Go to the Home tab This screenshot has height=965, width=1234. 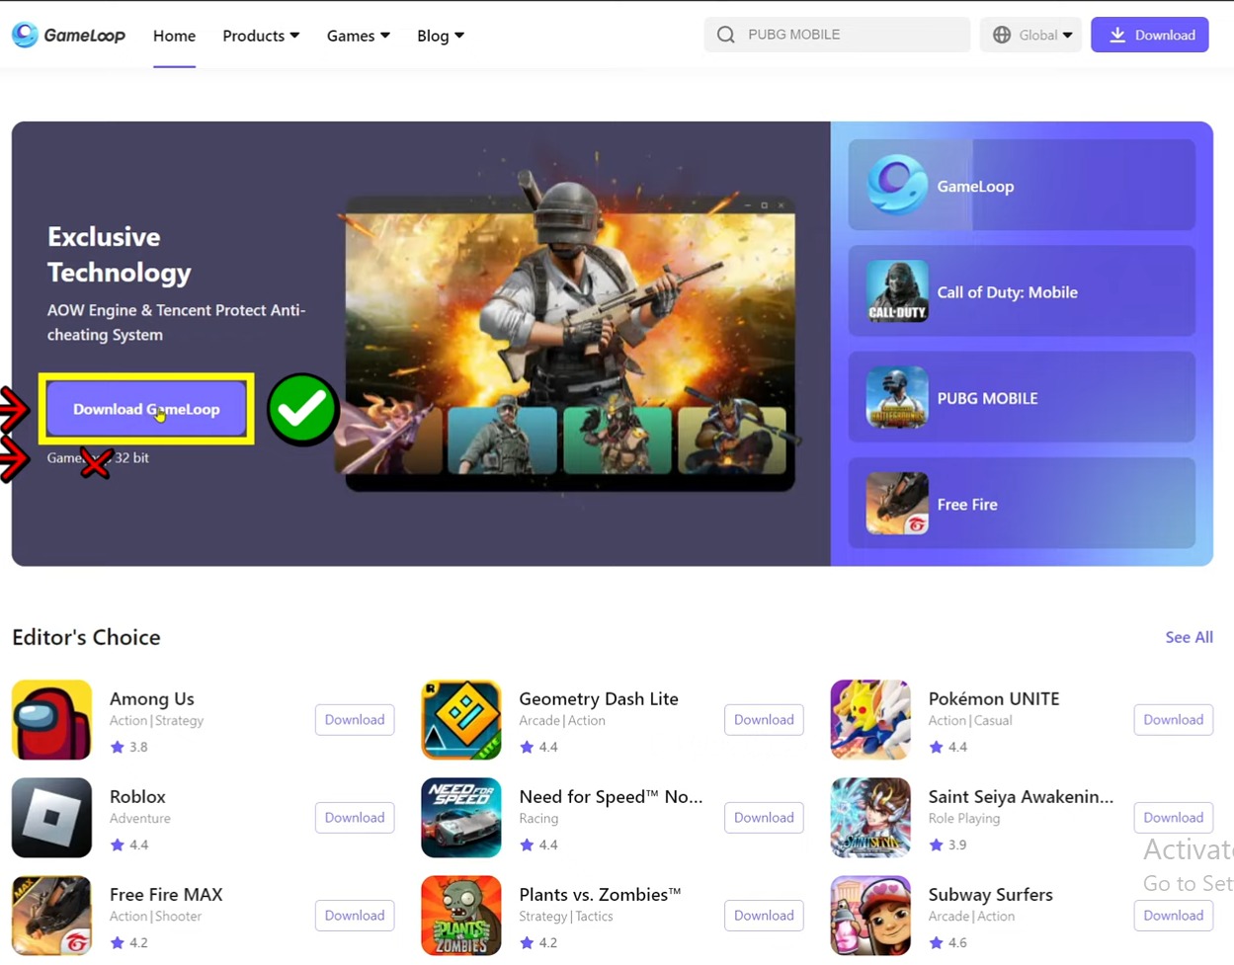pyautogui.click(x=174, y=36)
